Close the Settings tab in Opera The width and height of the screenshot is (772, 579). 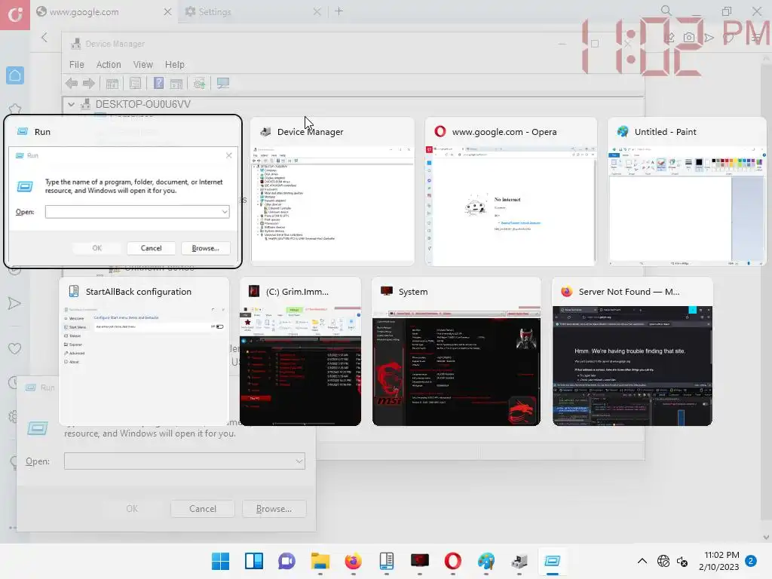pyautogui.click(x=317, y=11)
